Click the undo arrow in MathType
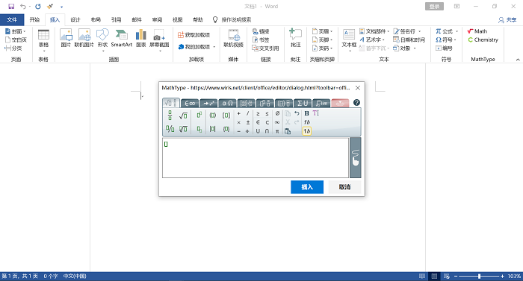Viewport: 523px width, 281px height. click(297, 113)
